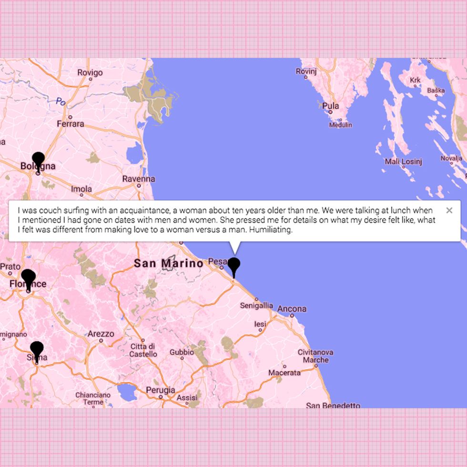Click the Imola town label

tap(81, 189)
